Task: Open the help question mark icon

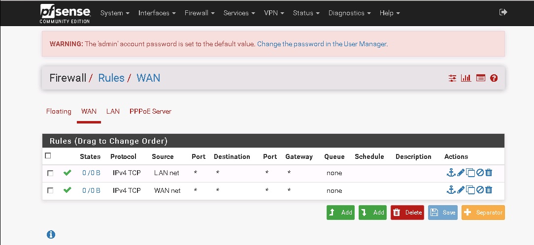Action: click(x=494, y=78)
